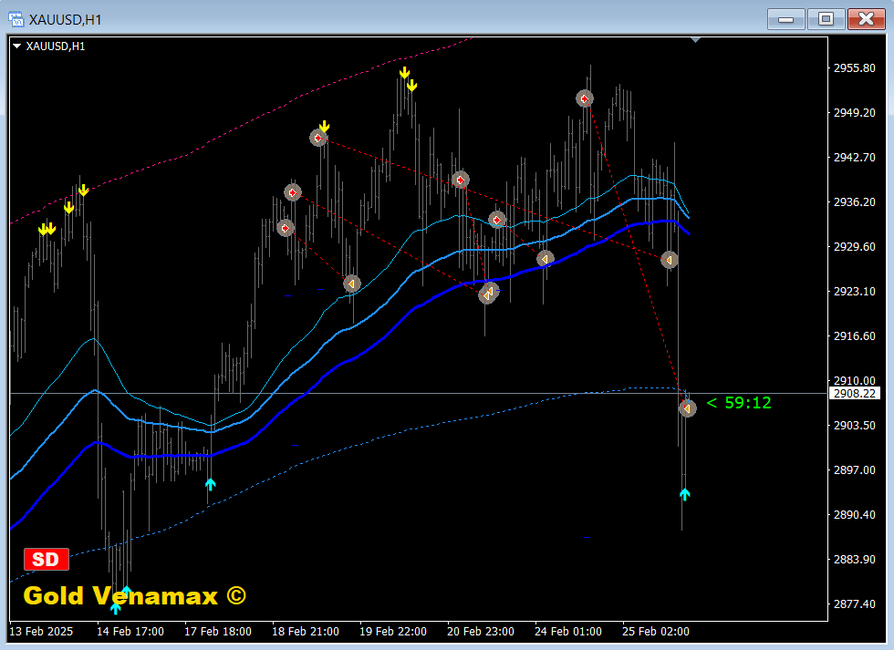Click the 2883.90 price axis label
This screenshot has width=894, height=650.
click(x=854, y=560)
